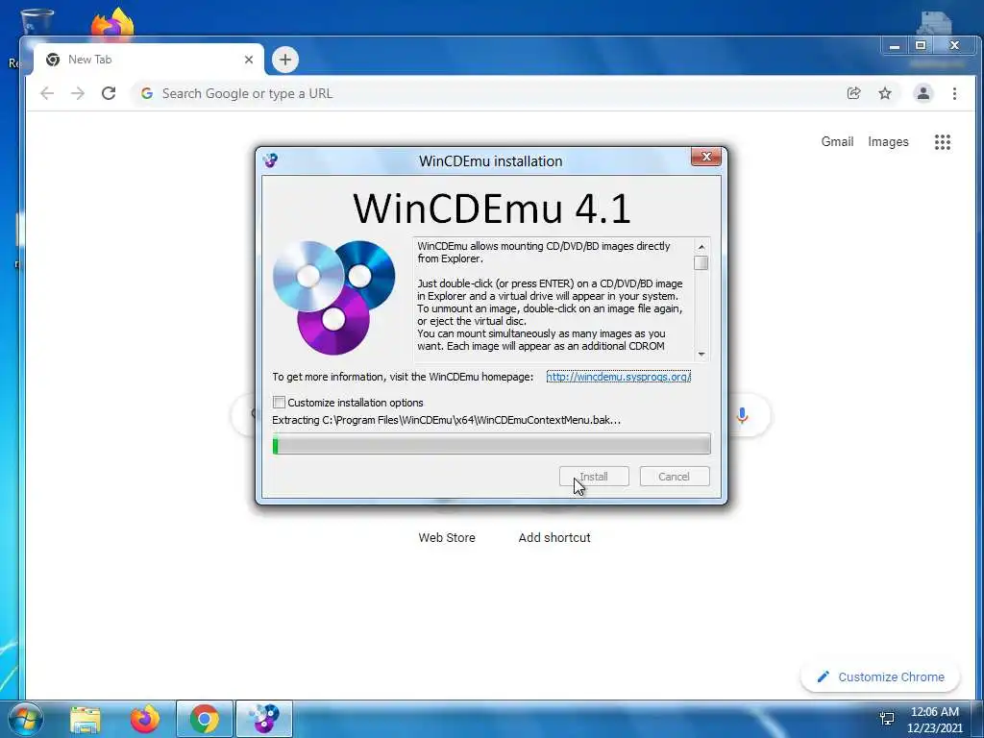The image size is (984, 738).
Task: Open the wincdemu.sysprogs.org homepage link
Action: (x=618, y=377)
